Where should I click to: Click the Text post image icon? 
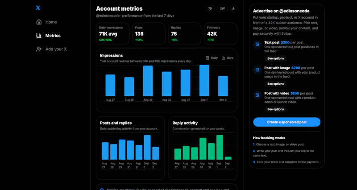(257, 44)
